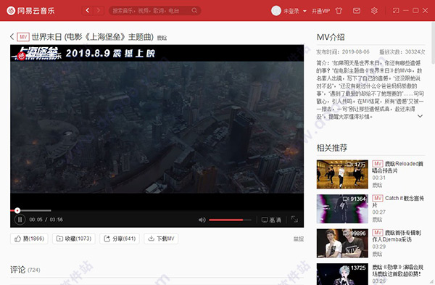Open the Djemba interview video title

[x=397, y=236]
